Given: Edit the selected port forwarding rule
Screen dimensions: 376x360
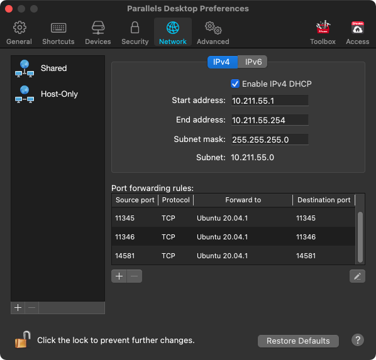Looking at the screenshot, I should point(357,276).
